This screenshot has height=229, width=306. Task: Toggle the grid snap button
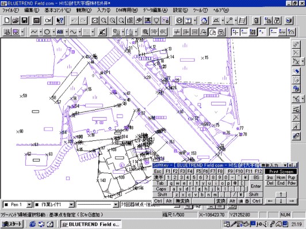pos(253,32)
